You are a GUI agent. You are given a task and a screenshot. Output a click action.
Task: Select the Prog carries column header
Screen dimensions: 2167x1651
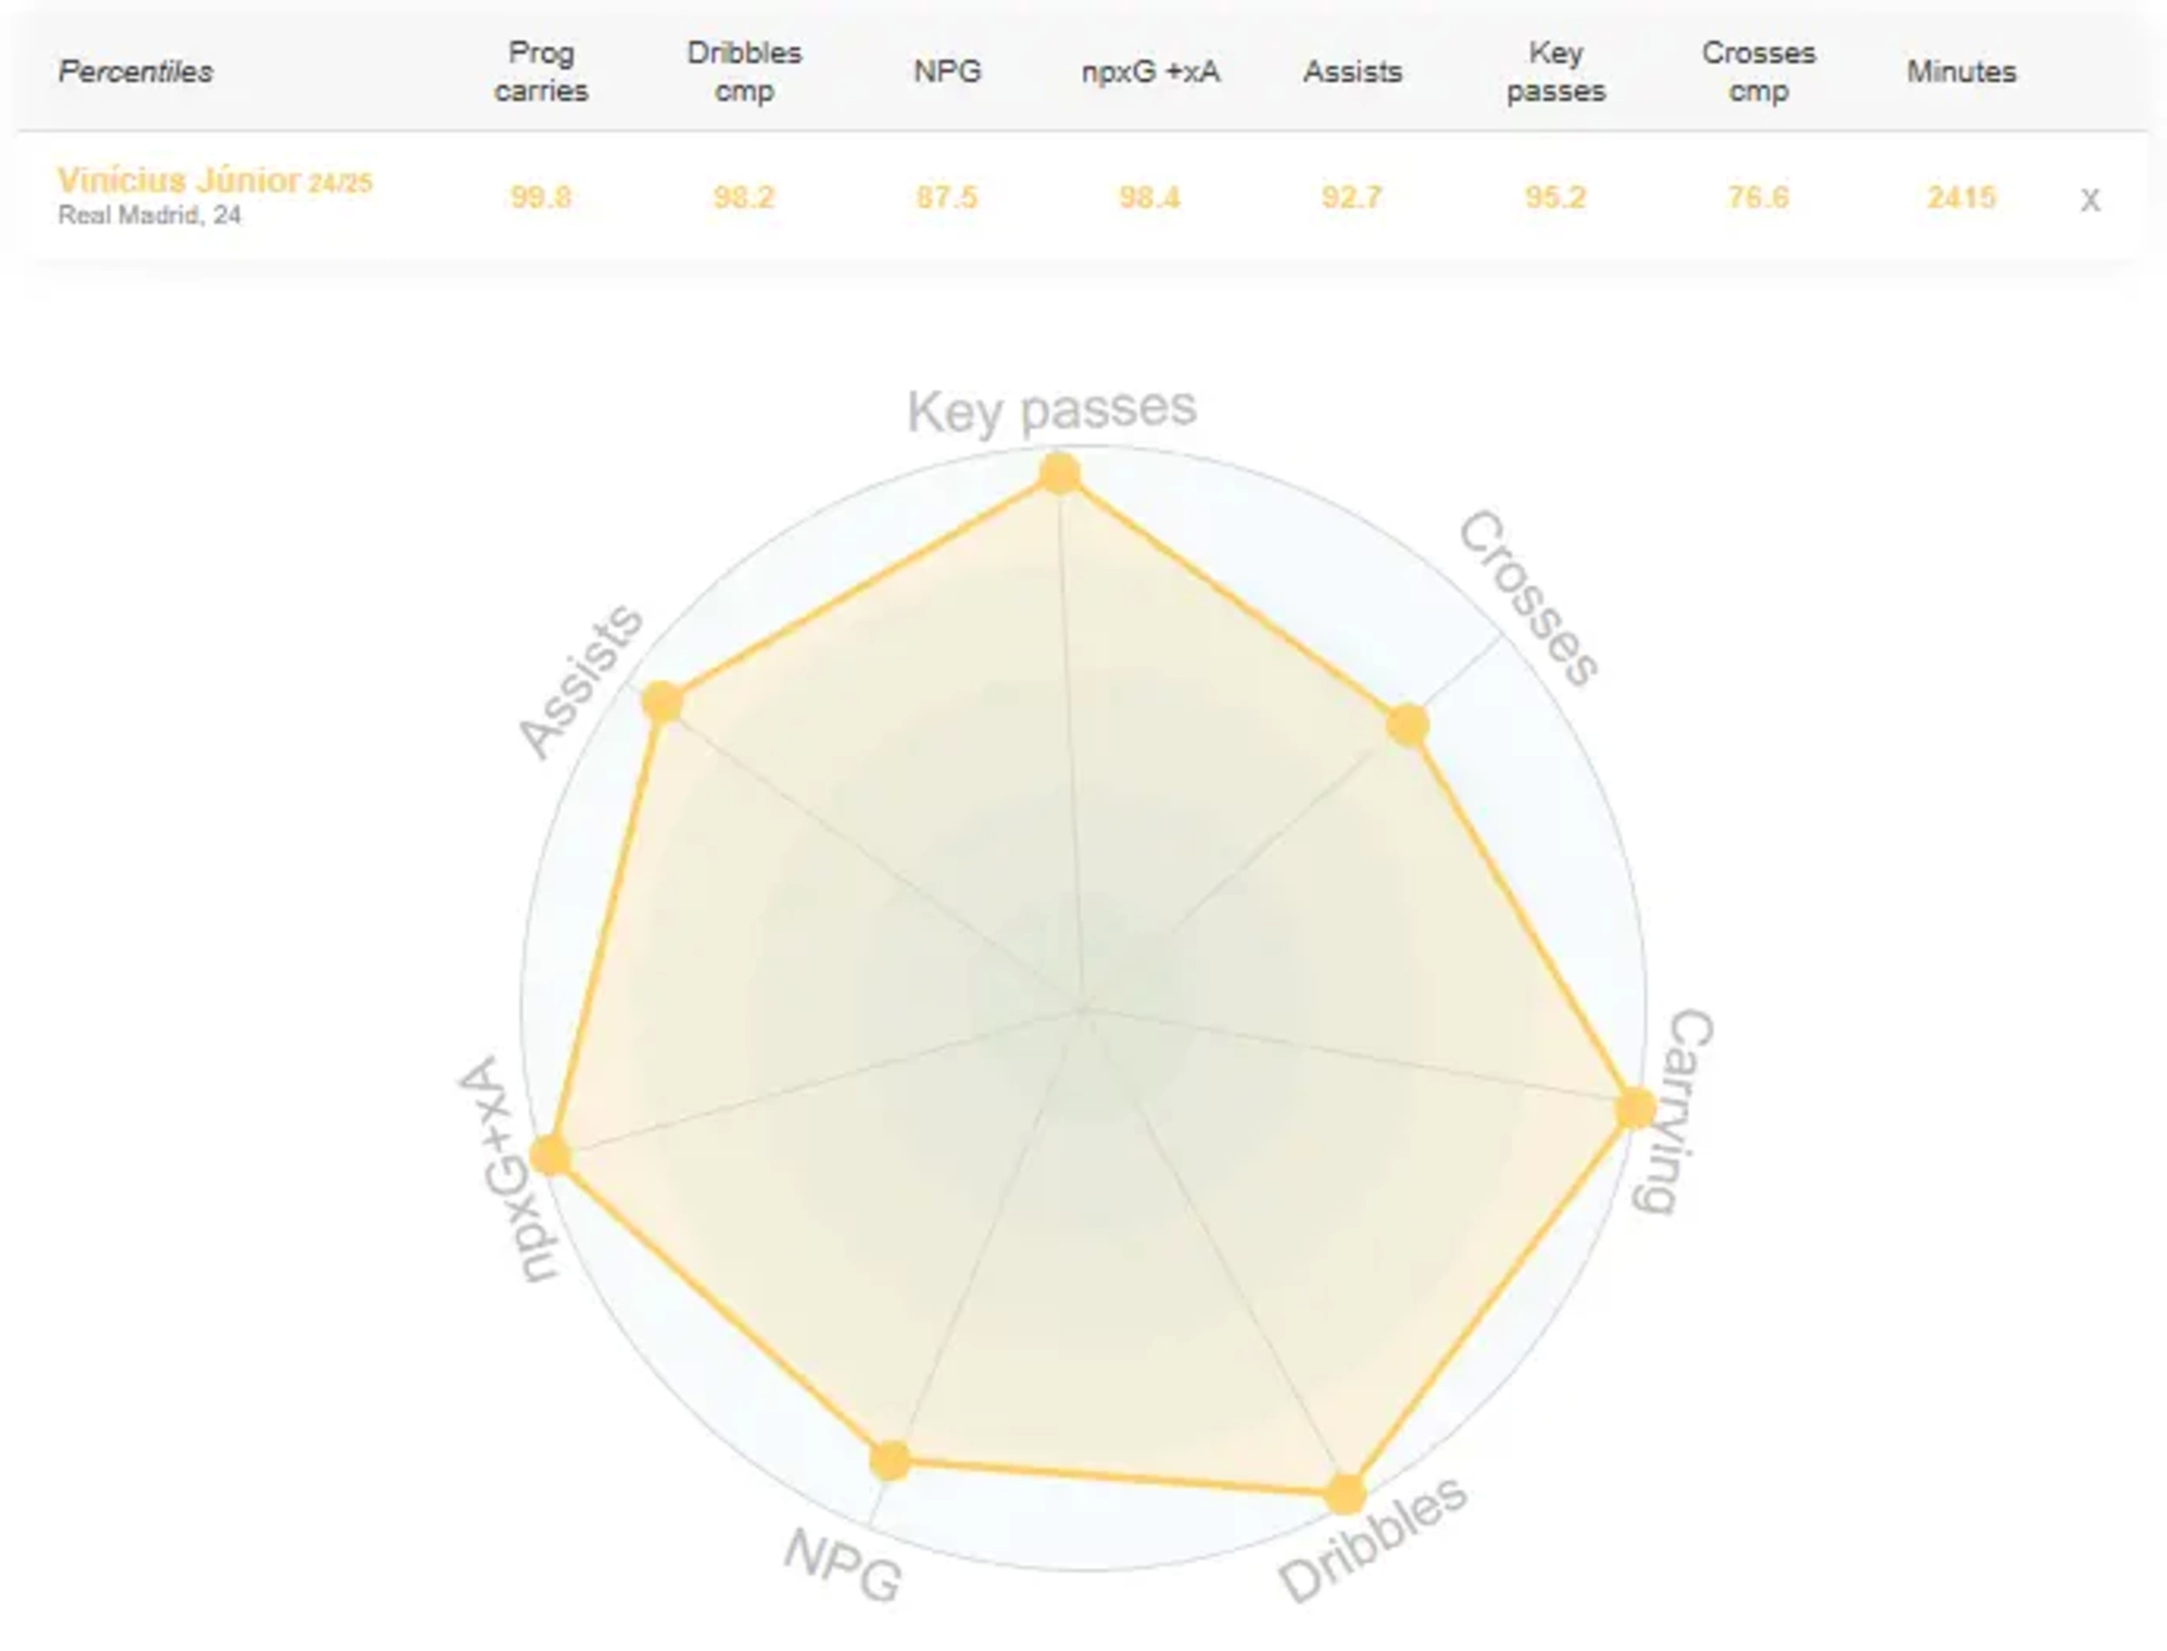point(541,72)
